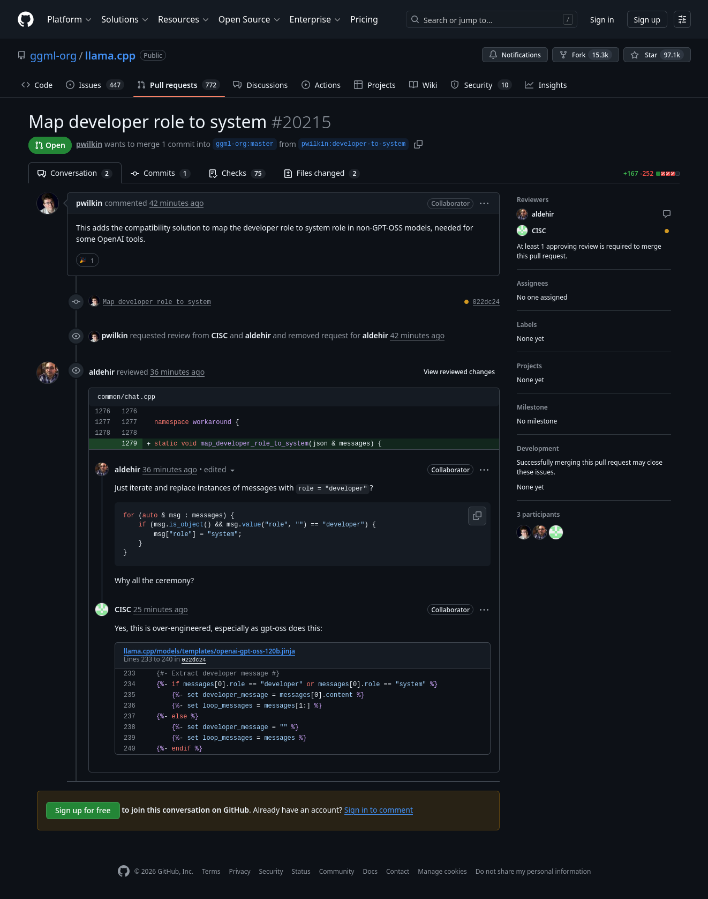708x899 pixels.
Task: Click the party popper reaction on pwilkin's comment
Action: [87, 261]
